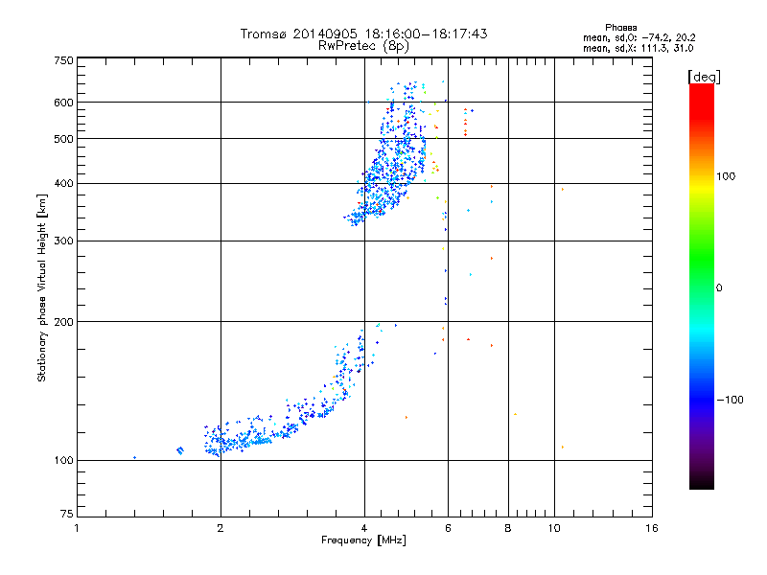The height and width of the screenshot is (575, 767).
Task: Click the plot title 'Tromsø 20140905 18:16:00-18:17:43'
Action: point(363,34)
